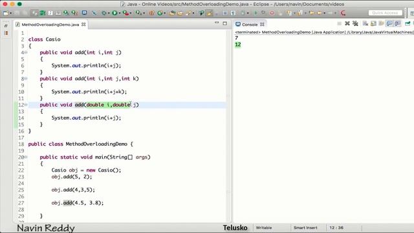The height and width of the screenshot is (233, 414).
Task: Click into the Quick Access search field
Action: click(386, 13)
